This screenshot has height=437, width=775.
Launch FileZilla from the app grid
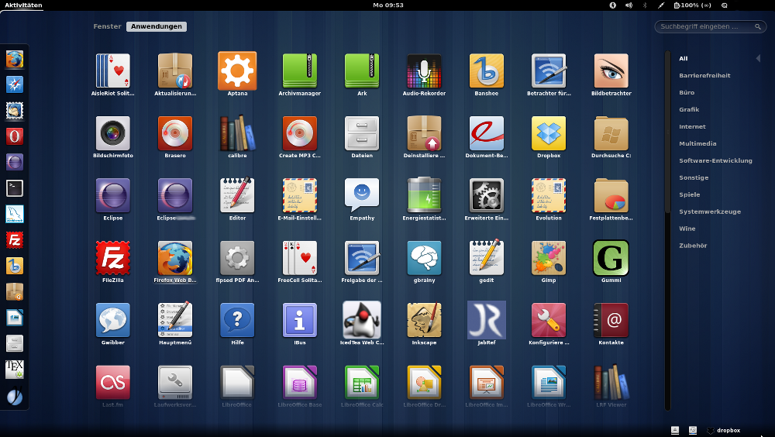(112, 262)
